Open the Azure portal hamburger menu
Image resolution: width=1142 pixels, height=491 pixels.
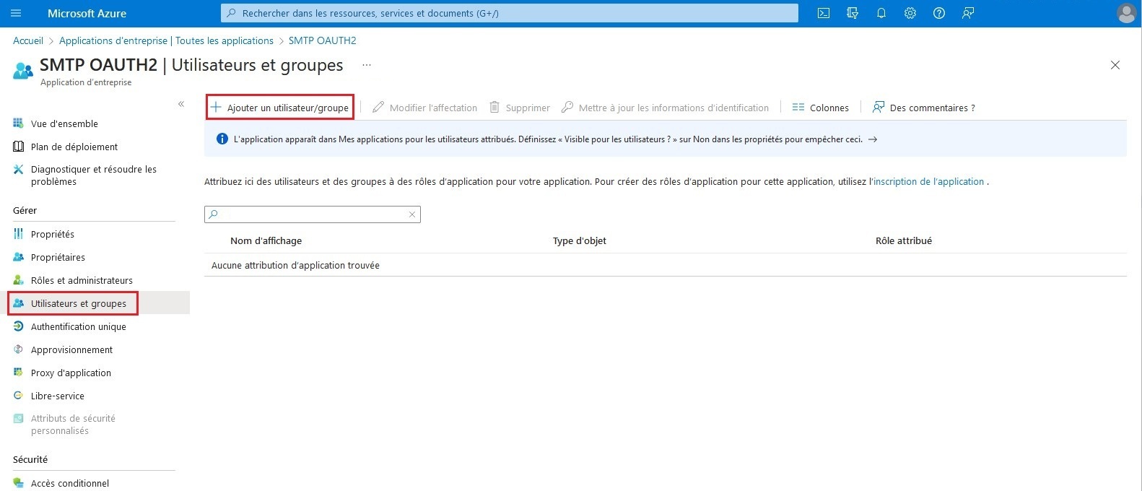click(16, 13)
